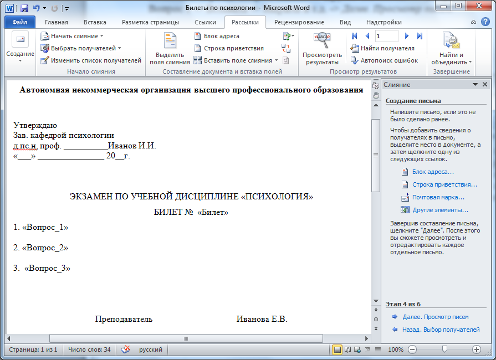This screenshot has width=496, height=360.
Task: Click the 'Далее. Просмотр писем' link
Action: click(x=435, y=317)
